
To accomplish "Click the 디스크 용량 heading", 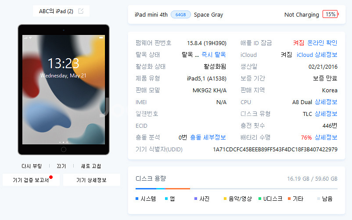I will pos(151,178).
